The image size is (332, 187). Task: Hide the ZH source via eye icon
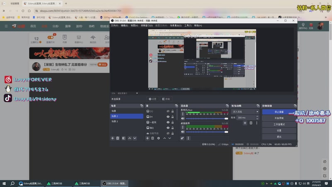tap(168, 117)
